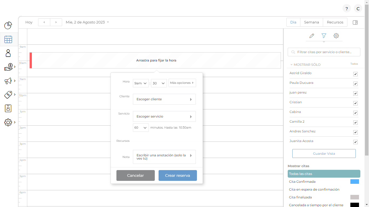The height and width of the screenshot is (207, 369).
Task: Click the gray Cita finalizada color swatch
Action: [x=355, y=197]
